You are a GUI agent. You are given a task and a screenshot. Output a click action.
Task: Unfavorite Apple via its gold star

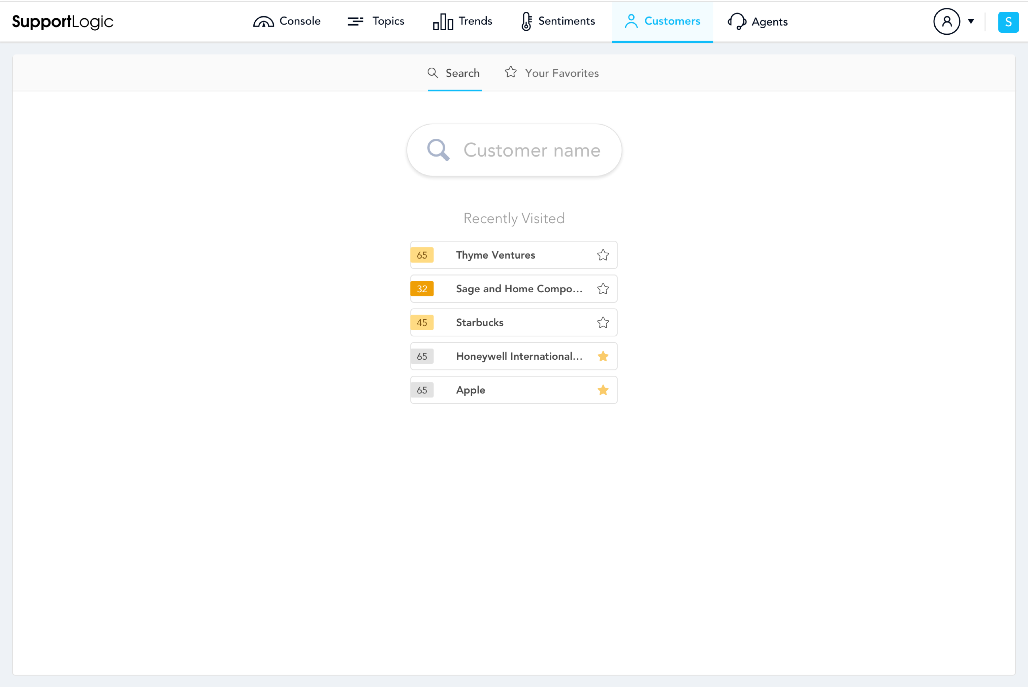click(x=603, y=390)
